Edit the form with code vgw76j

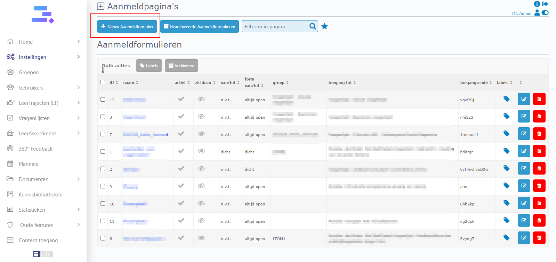524,99
